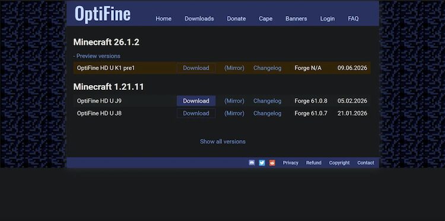Open the Copyright footer link
This screenshot has width=445, height=221.
pos(339,162)
